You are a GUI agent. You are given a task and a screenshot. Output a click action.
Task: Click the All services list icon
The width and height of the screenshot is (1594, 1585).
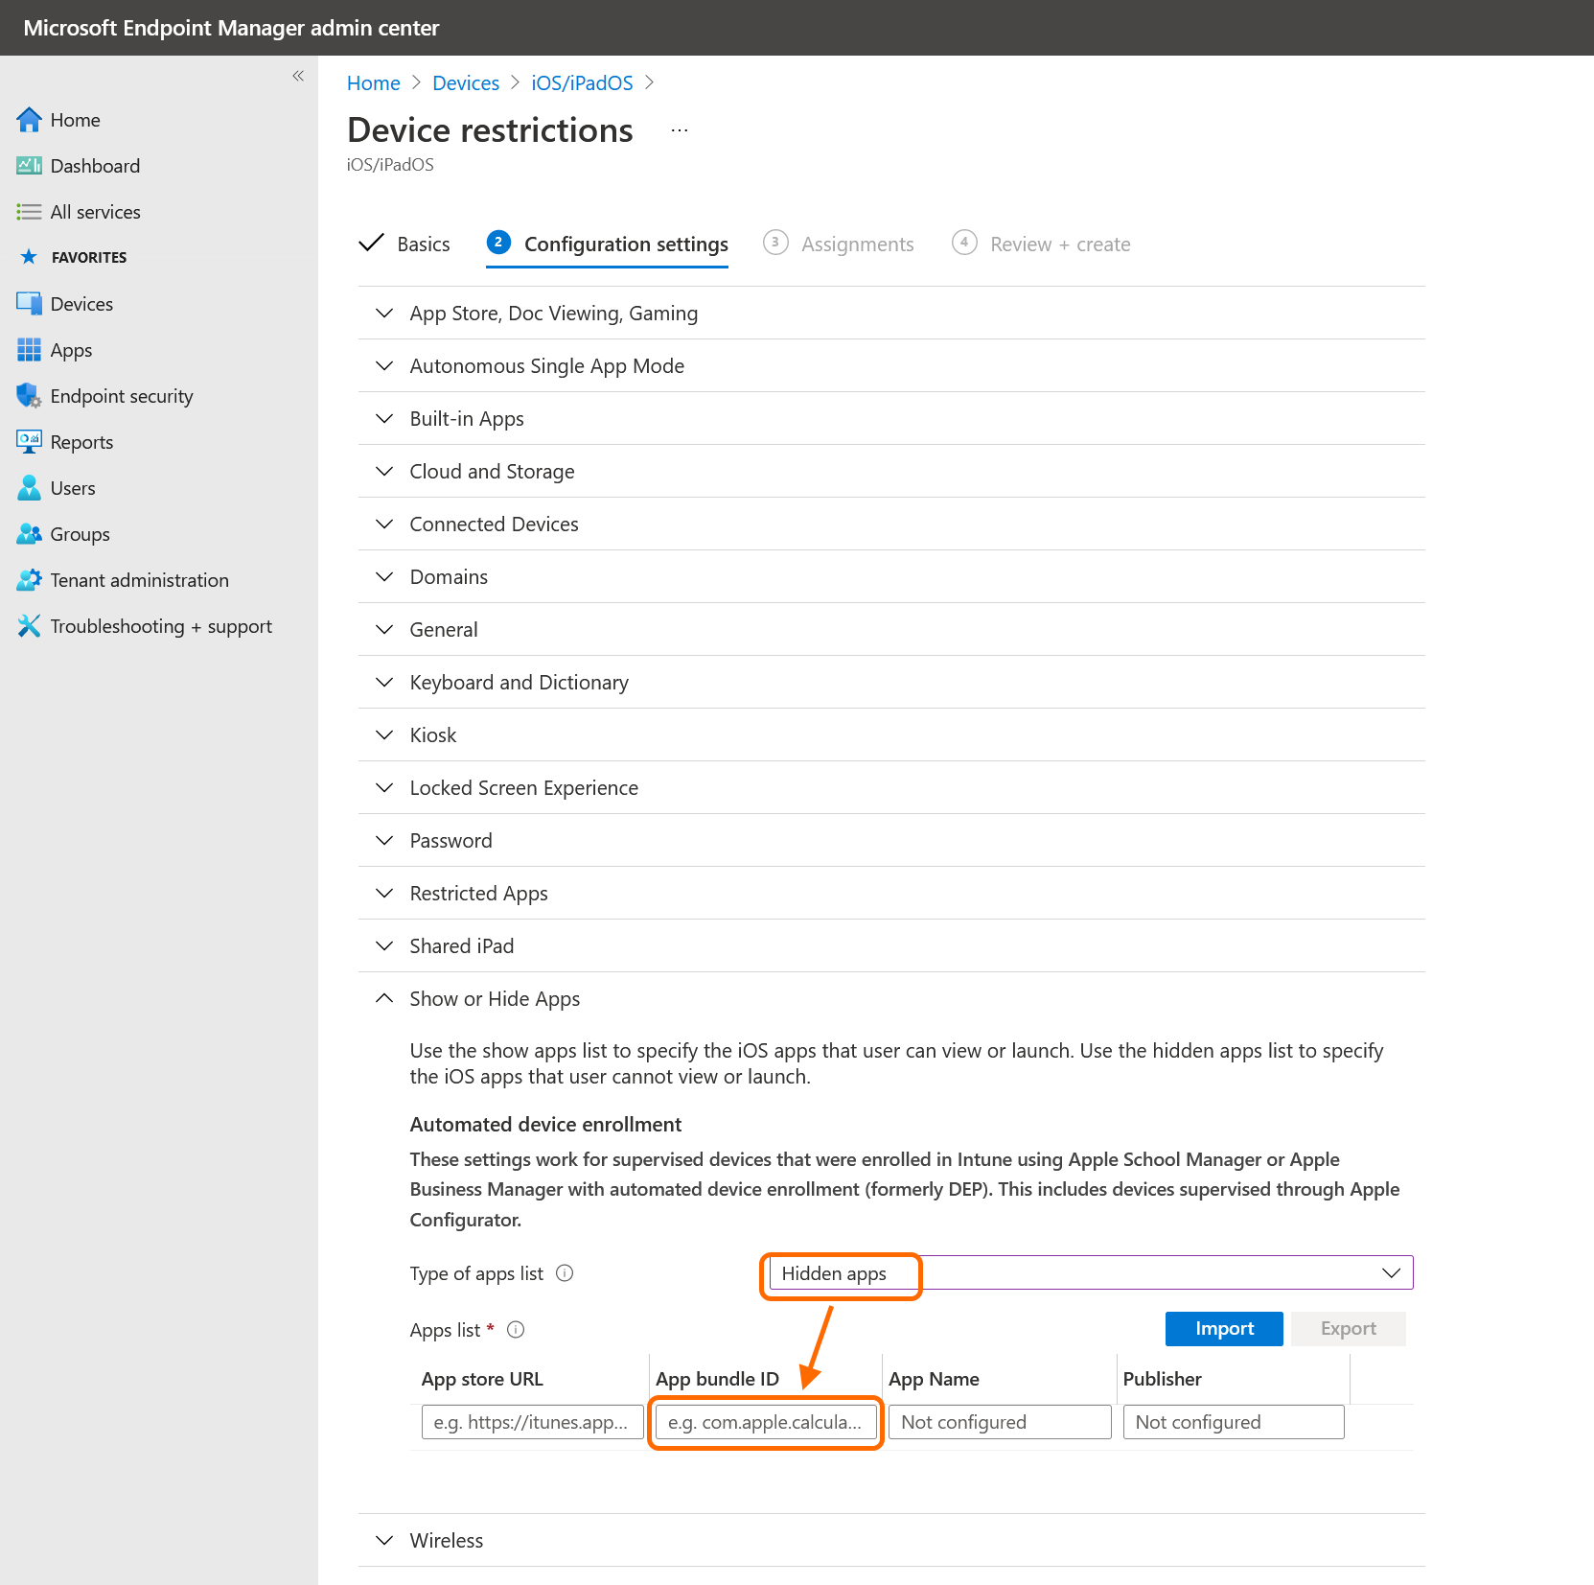29,212
